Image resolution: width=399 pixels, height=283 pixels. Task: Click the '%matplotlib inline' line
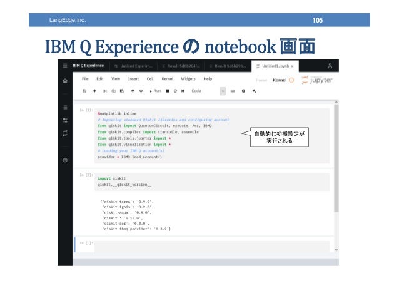pyautogui.click(x=117, y=113)
